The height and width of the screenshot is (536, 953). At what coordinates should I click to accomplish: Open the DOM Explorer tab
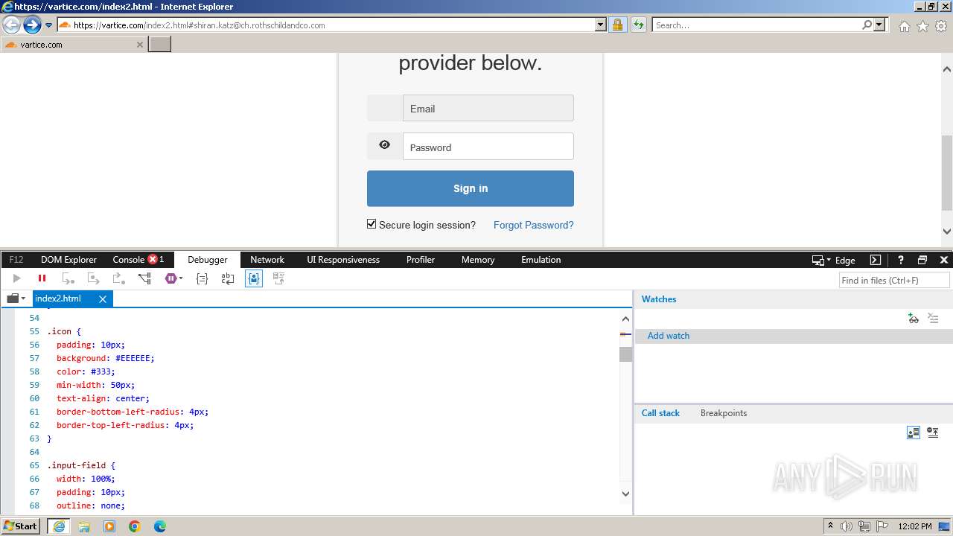68,260
